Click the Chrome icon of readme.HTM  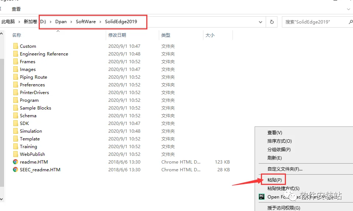pyautogui.click(x=15, y=162)
